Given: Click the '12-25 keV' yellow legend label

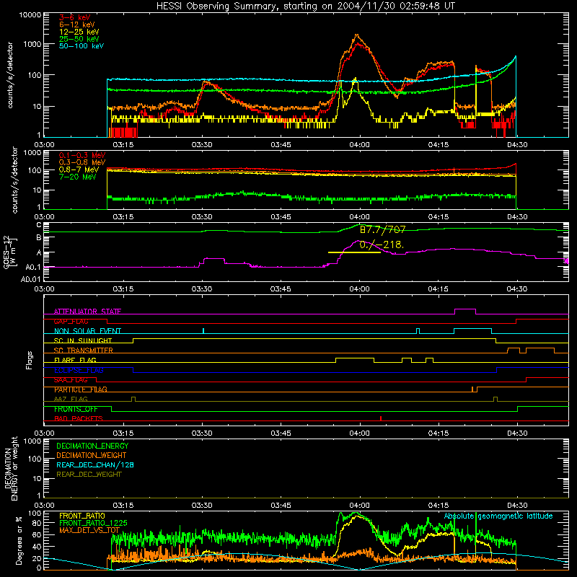Looking at the screenshot, I should 79,32.
